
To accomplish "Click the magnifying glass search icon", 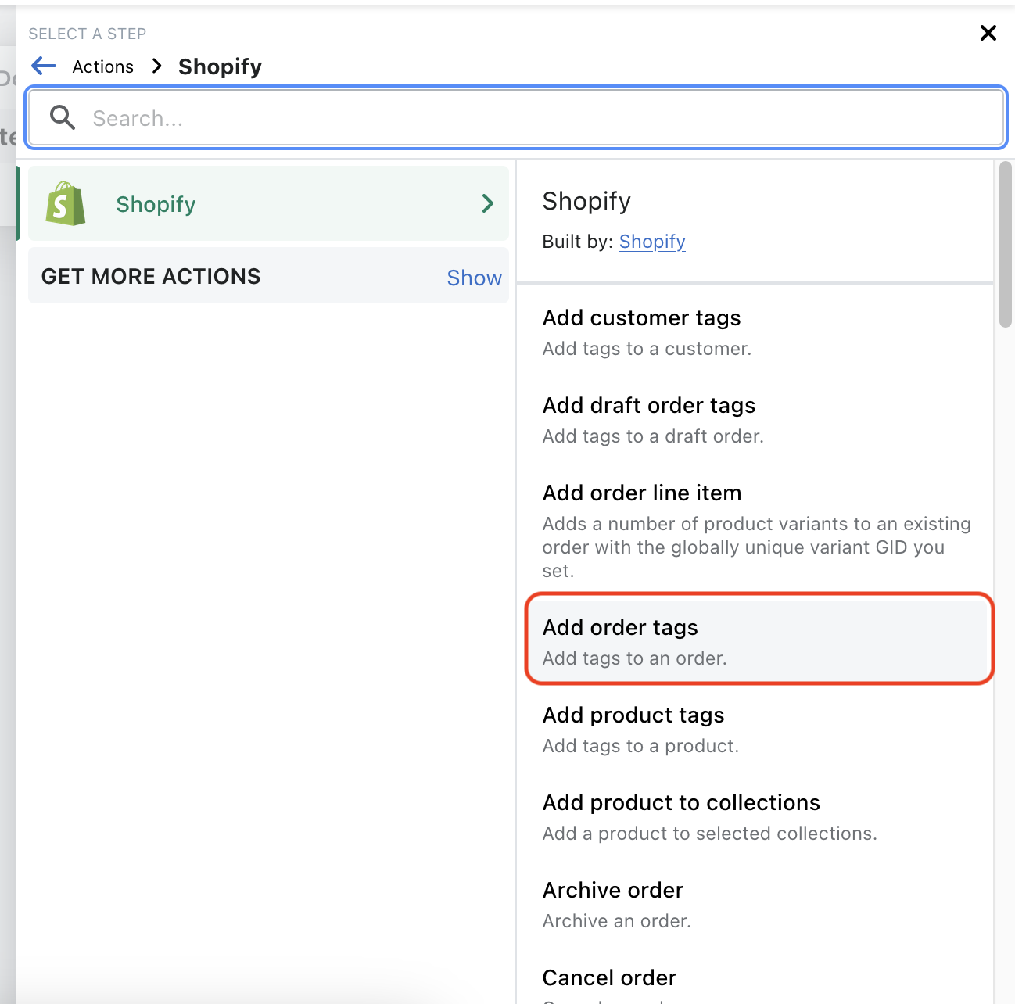I will 63,118.
